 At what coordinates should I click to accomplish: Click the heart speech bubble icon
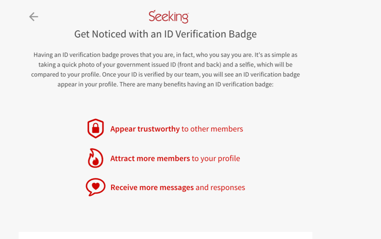pyautogui.click(x=95, y=187)
